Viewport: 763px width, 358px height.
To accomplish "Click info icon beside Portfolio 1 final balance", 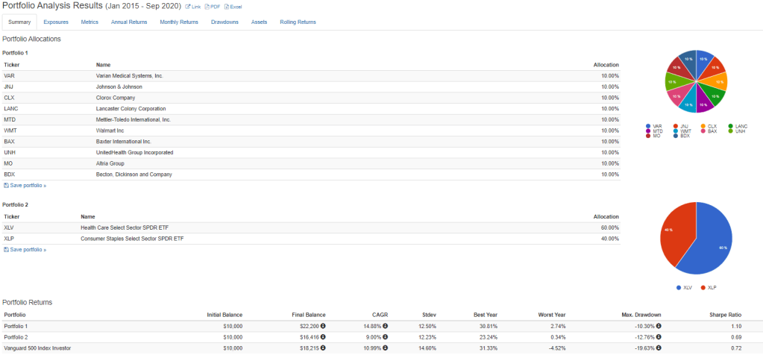I will [x=323, y=326].
